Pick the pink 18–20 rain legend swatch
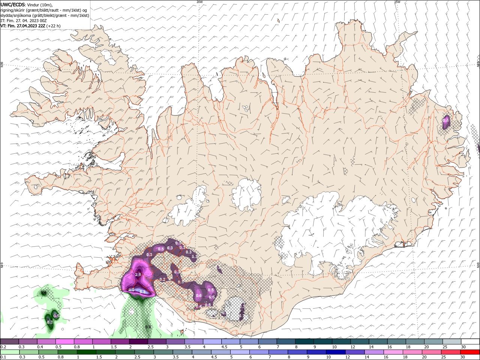Viewport: 480px width, 360px height. coord(412,352)
